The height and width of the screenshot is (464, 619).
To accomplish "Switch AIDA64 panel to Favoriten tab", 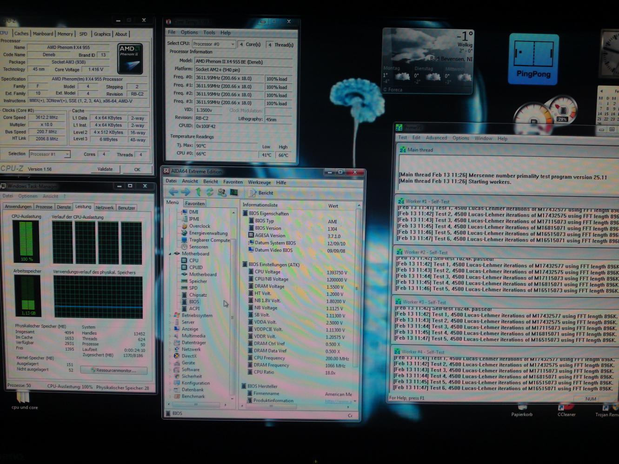I will (194, 203).
